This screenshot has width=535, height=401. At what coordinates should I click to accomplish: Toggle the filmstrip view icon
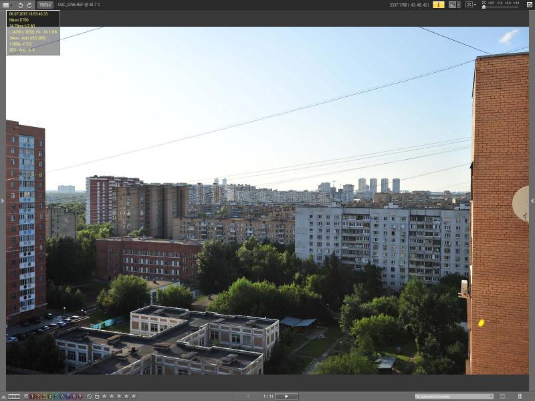pyautogui.click(x=14, y=396)
